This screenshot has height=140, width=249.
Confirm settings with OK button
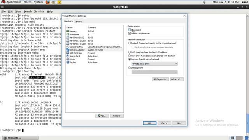pos(149,123)
